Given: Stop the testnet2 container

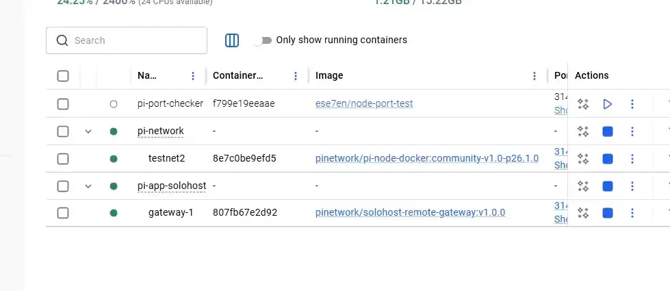Looking at the screenshot, I should (x=608, y=159).
